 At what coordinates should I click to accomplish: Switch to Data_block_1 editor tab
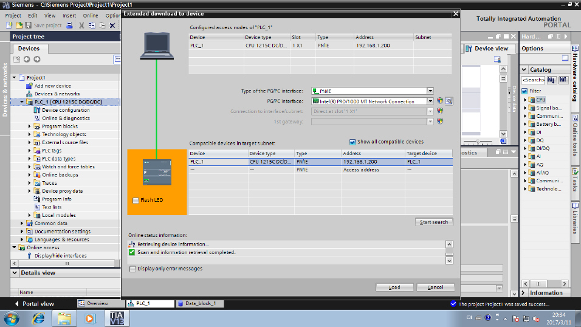point(200,304)
